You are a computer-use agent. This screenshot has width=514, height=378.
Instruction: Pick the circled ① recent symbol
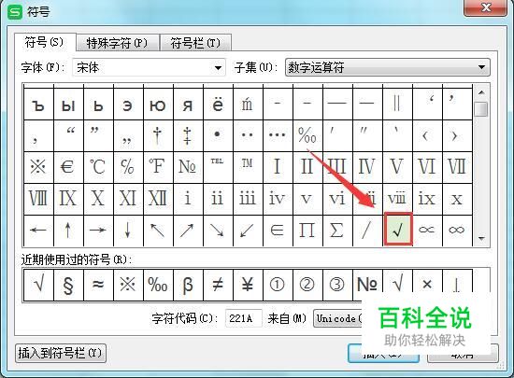278,285
